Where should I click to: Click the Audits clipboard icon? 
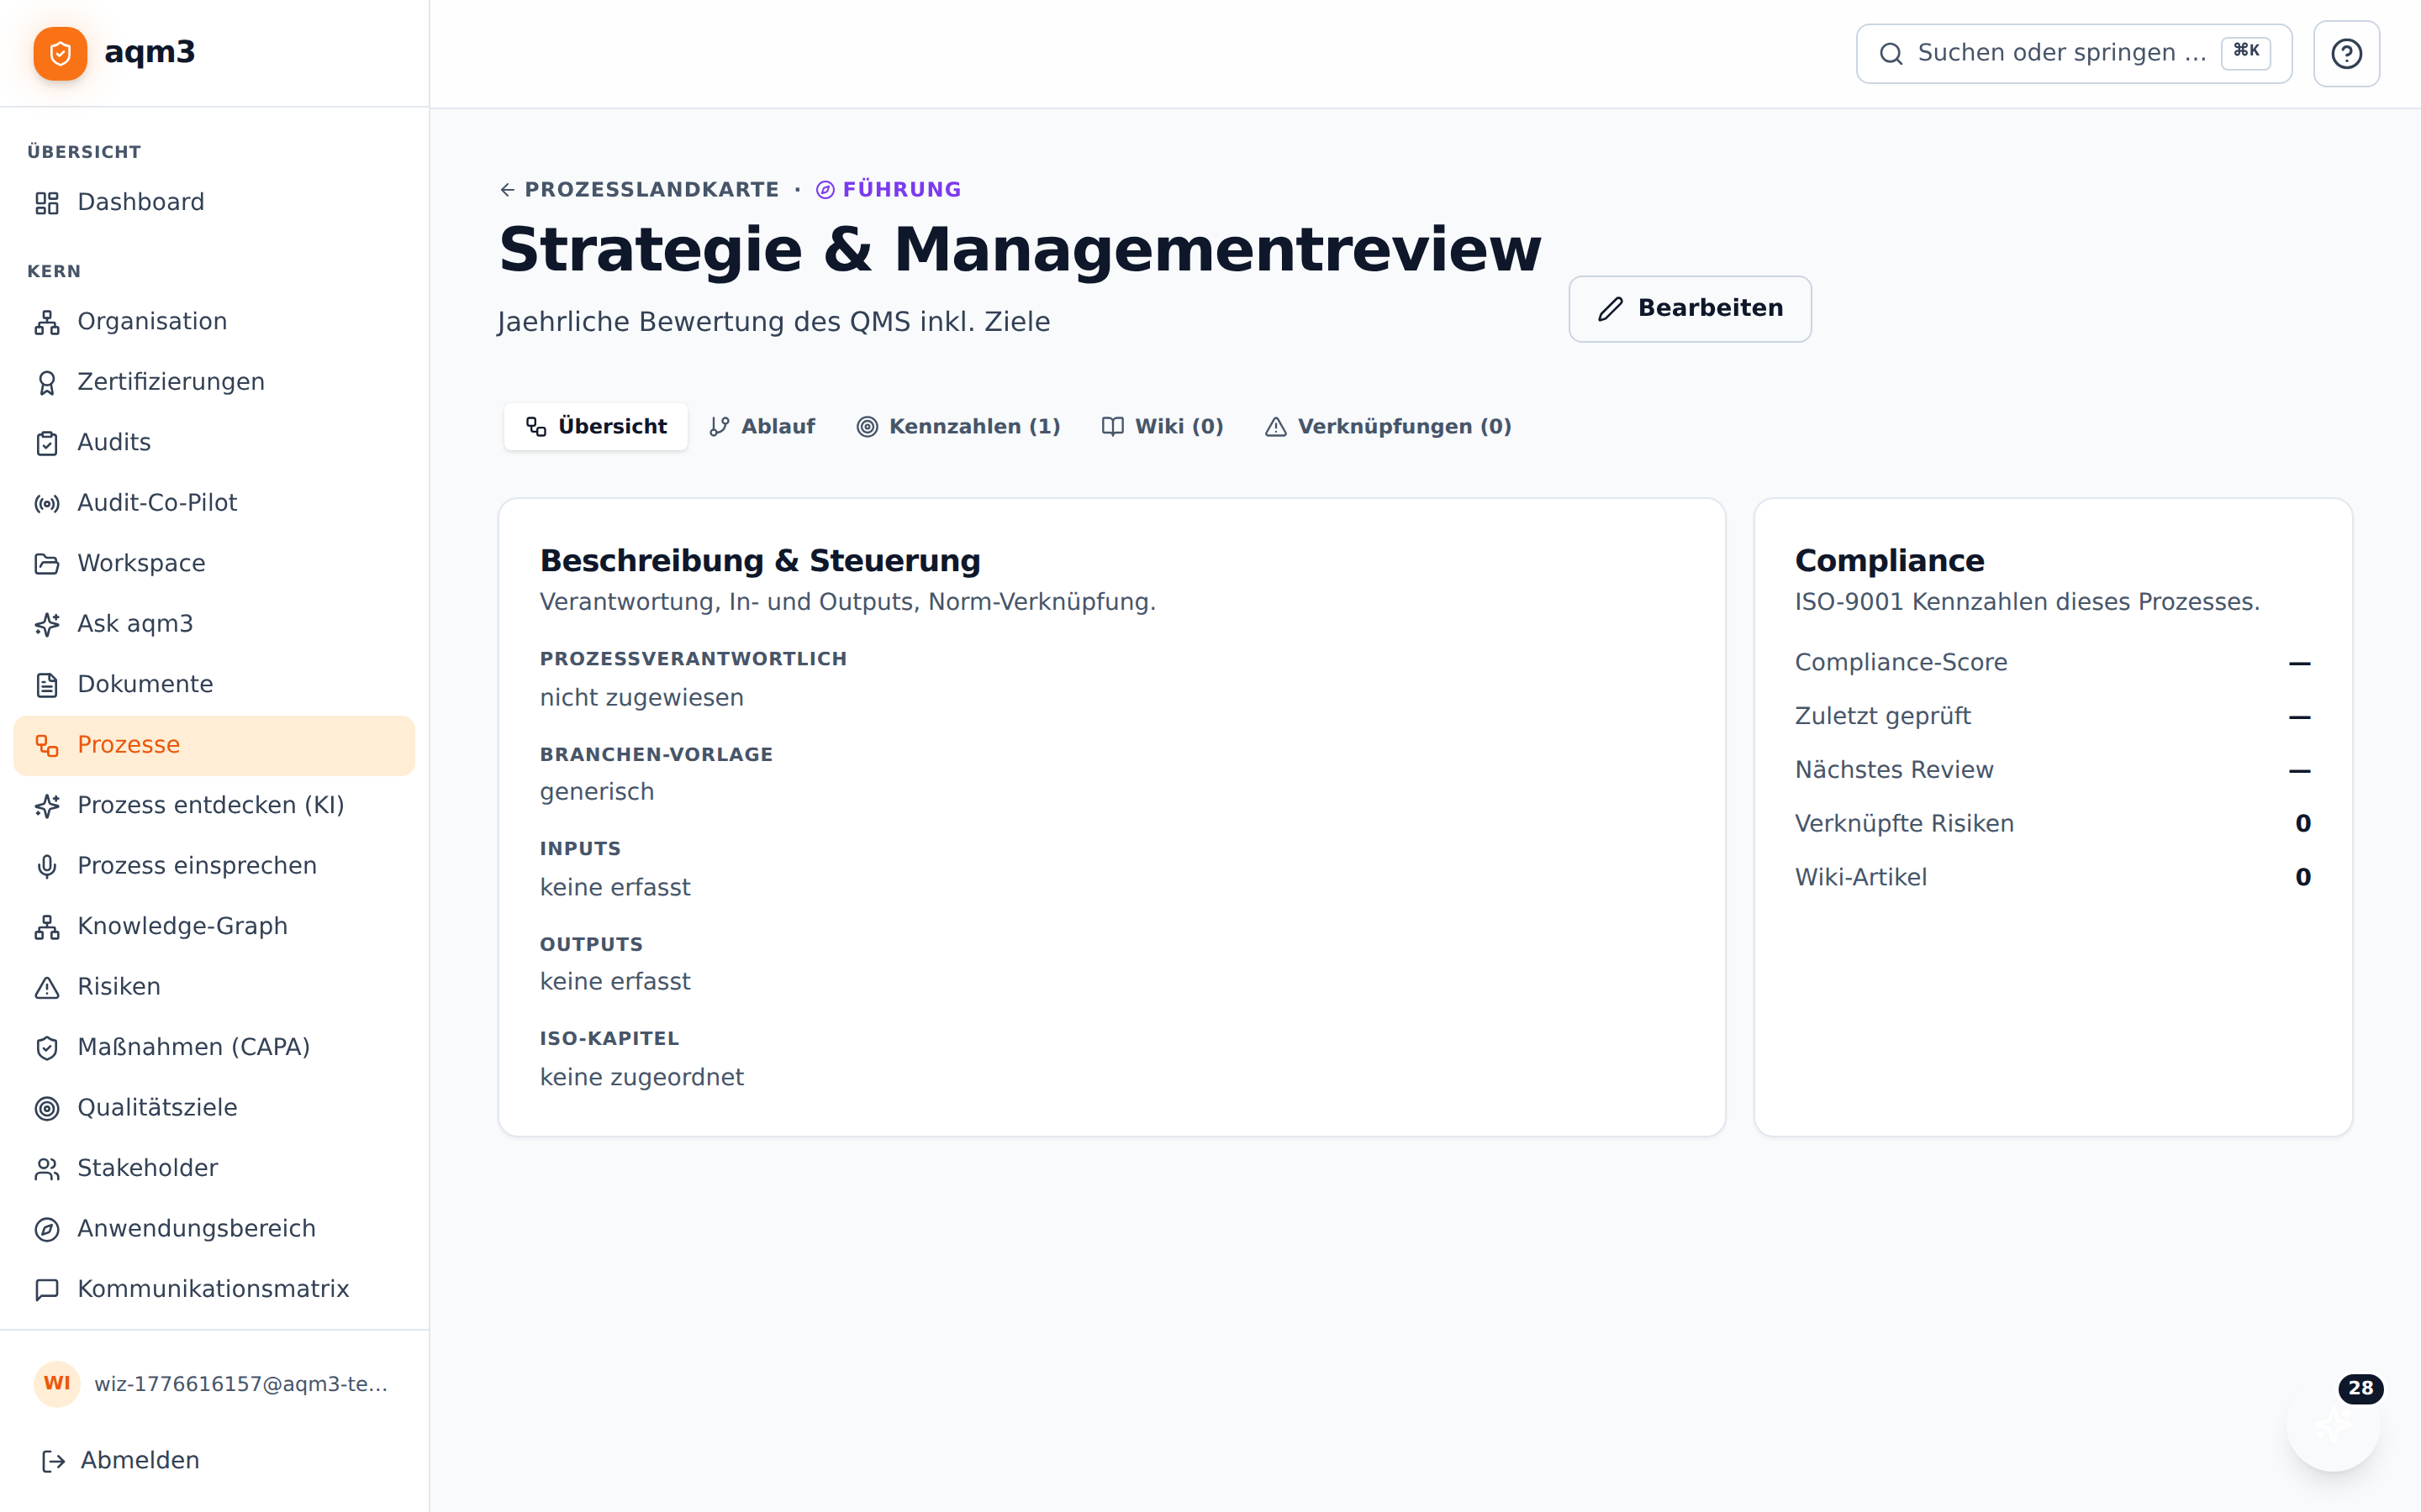point(47,443)
